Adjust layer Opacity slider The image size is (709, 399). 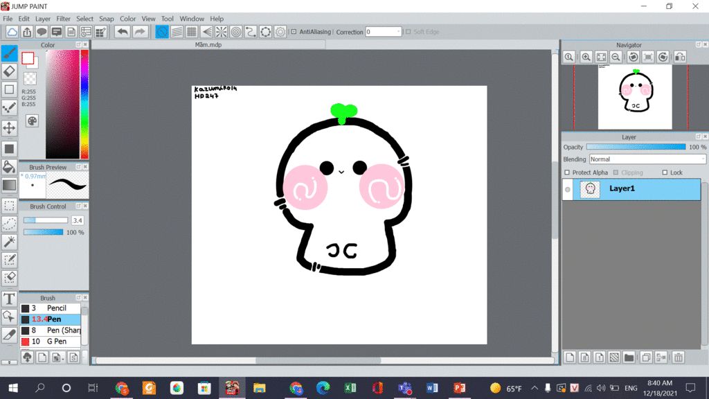(x=636, y=147)
